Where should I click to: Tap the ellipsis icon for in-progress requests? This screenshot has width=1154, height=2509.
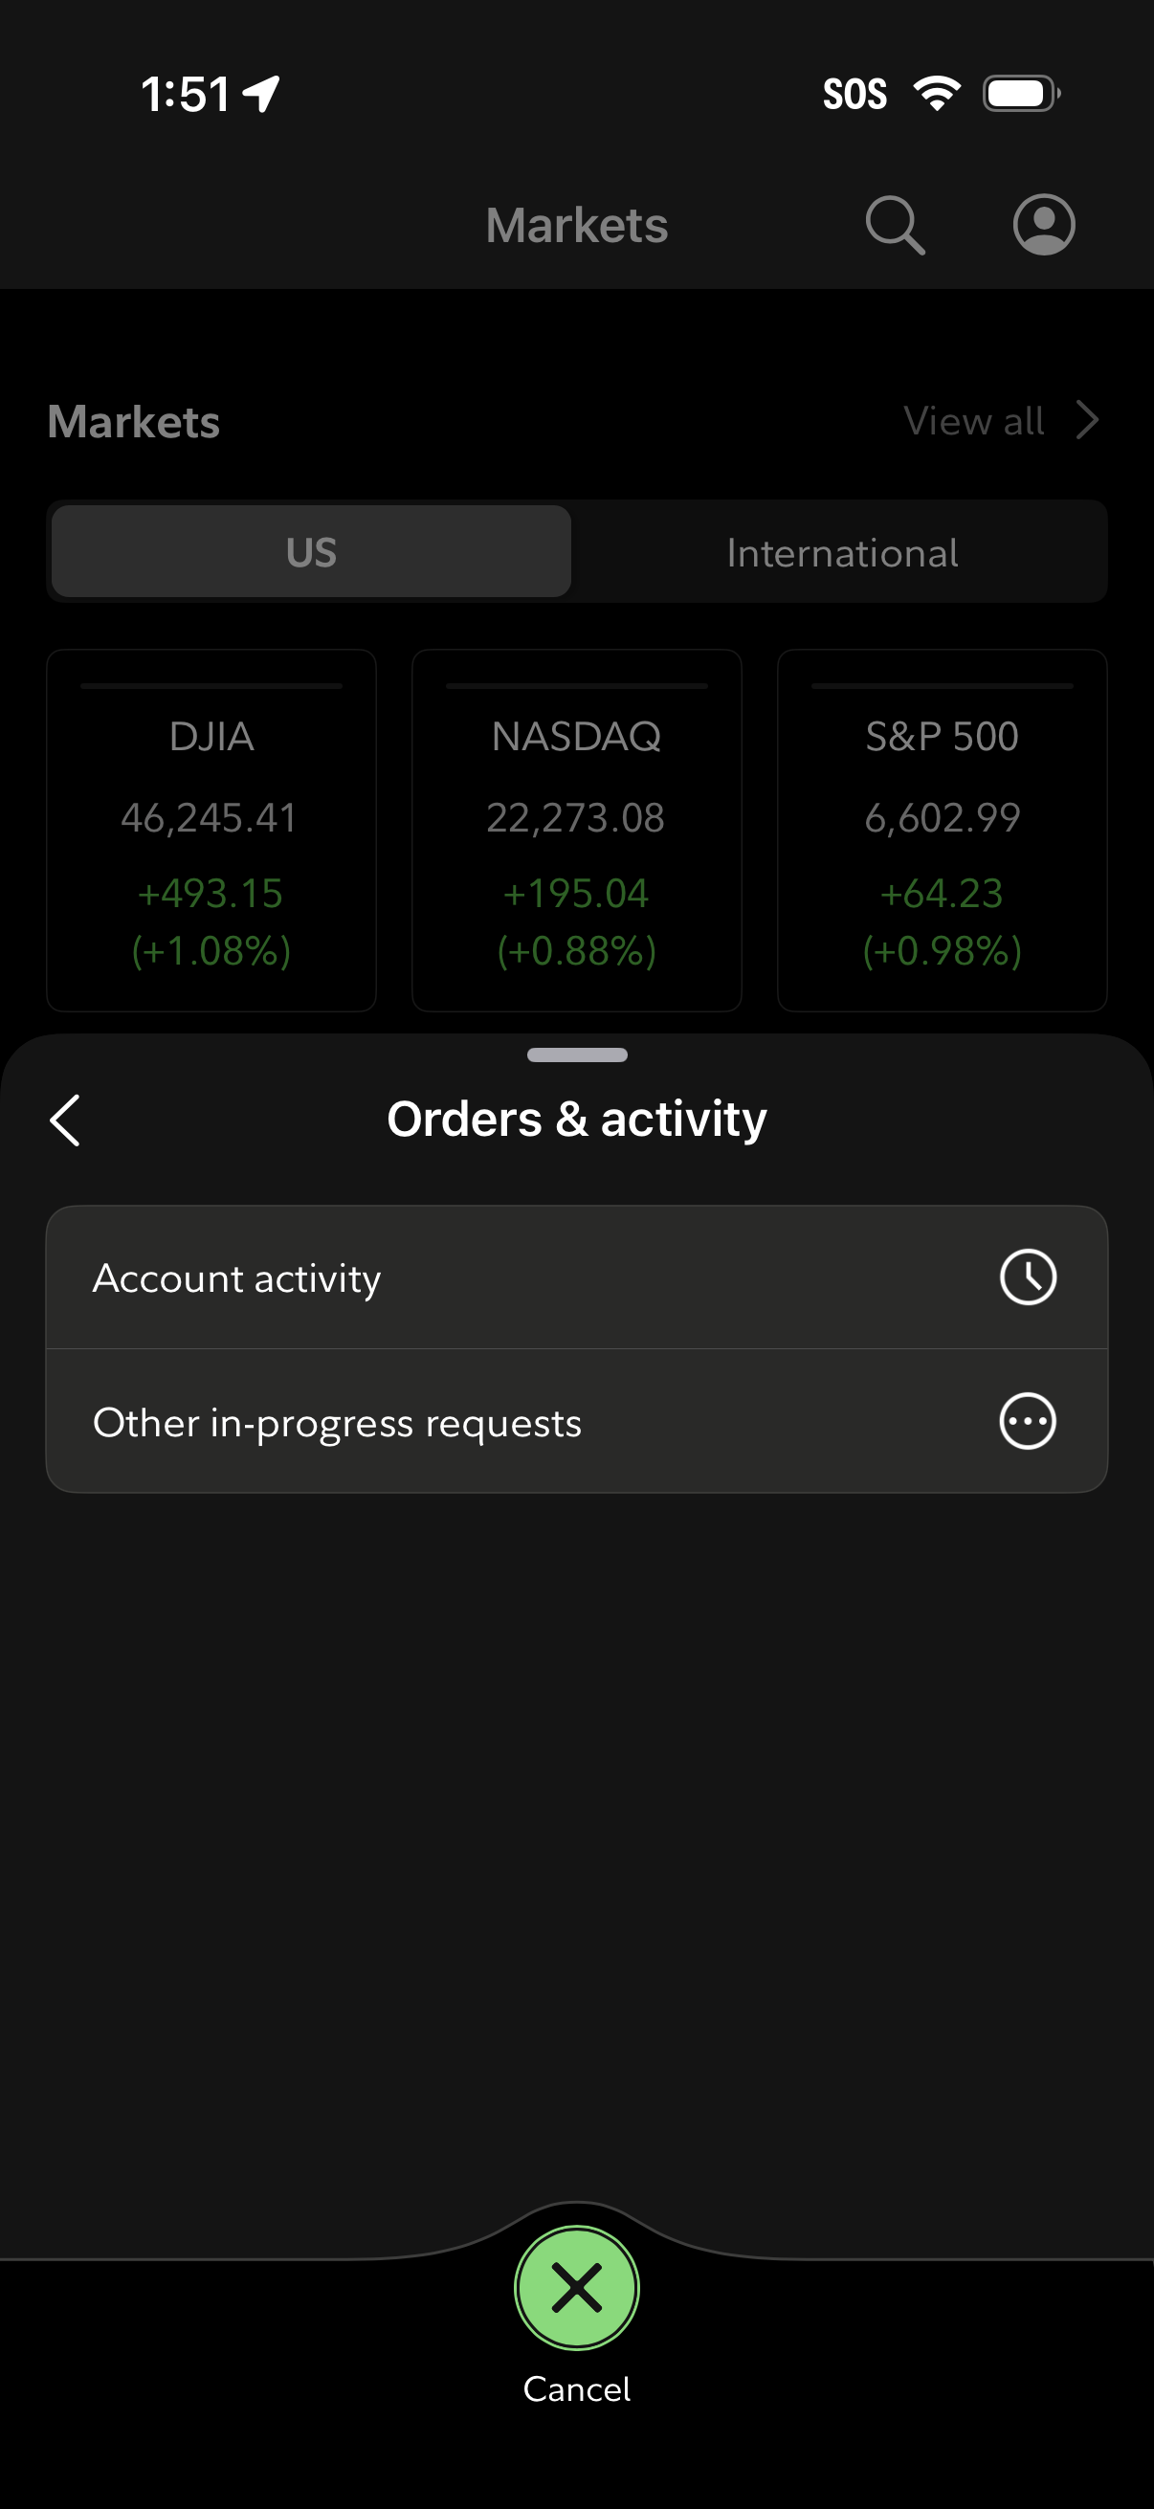[x=1028, y=1422]
